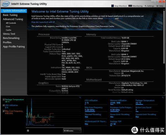
Task: Pause the monitoring graph
Action: [28, 131]
